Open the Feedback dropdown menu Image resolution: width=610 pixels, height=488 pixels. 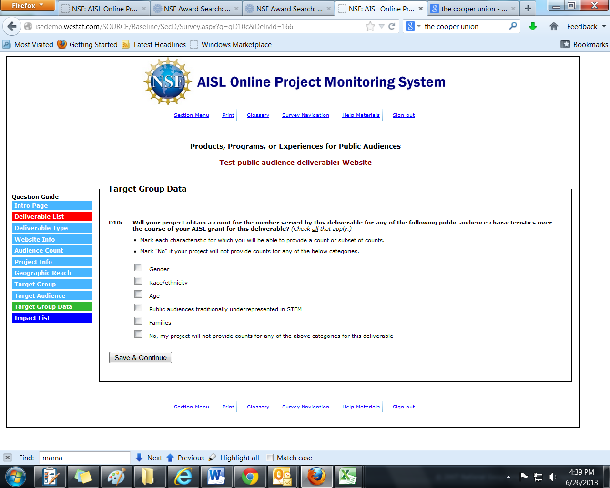click(587, 27)
